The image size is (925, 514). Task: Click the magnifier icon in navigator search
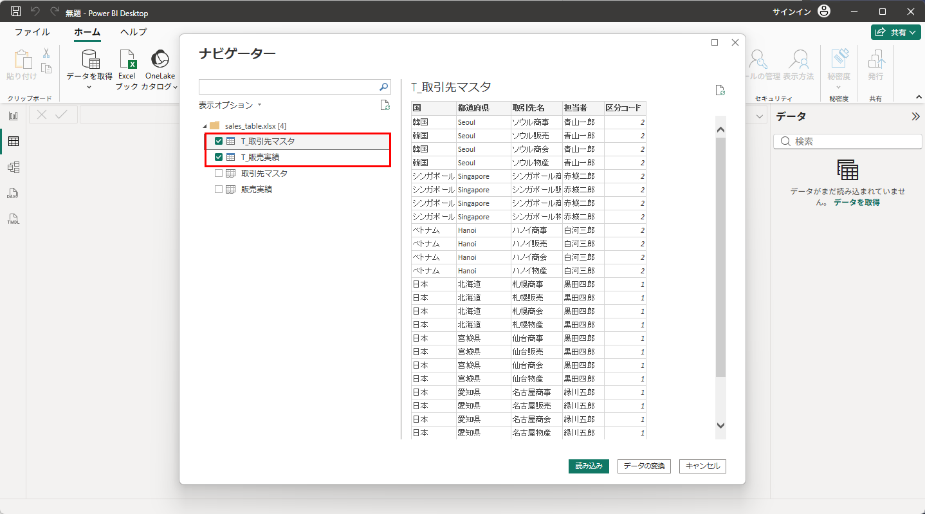click(x=383, y=87)
